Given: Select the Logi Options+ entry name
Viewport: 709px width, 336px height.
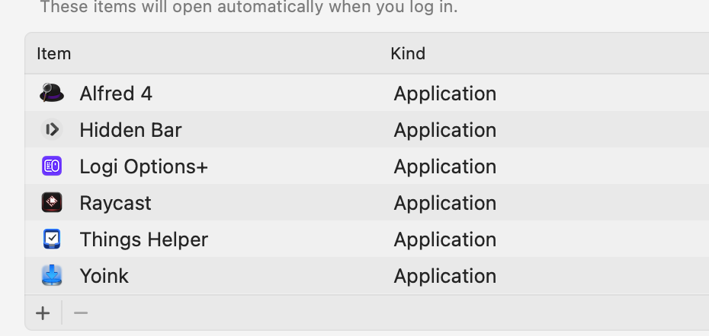Looking at the screenshot, I should 143,166.
